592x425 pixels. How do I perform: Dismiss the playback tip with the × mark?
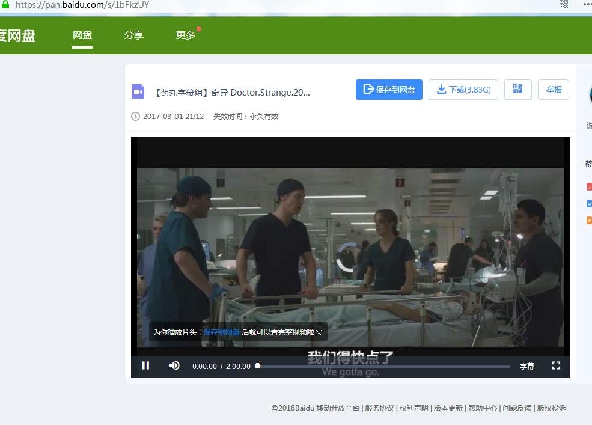pyautogui.click(x=319, y=332)
